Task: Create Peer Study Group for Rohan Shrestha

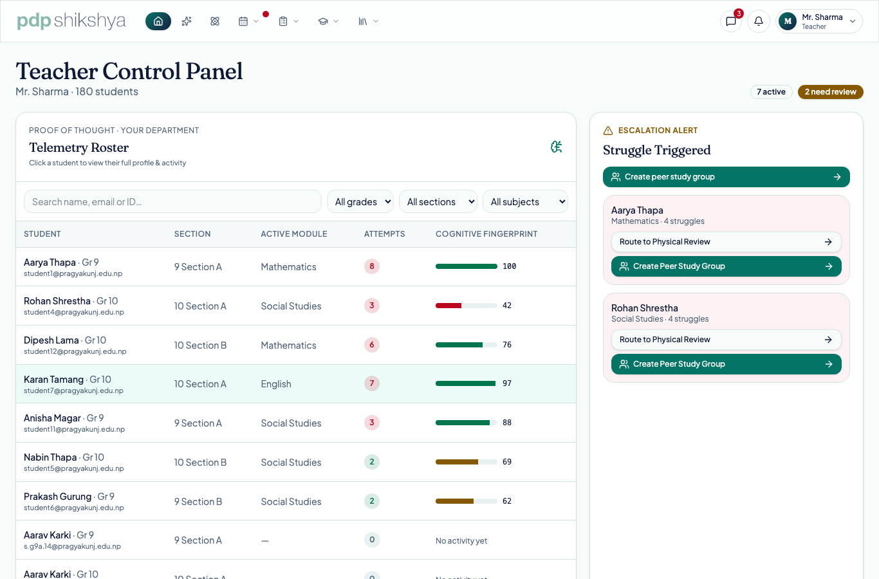Action: point(726,364)
